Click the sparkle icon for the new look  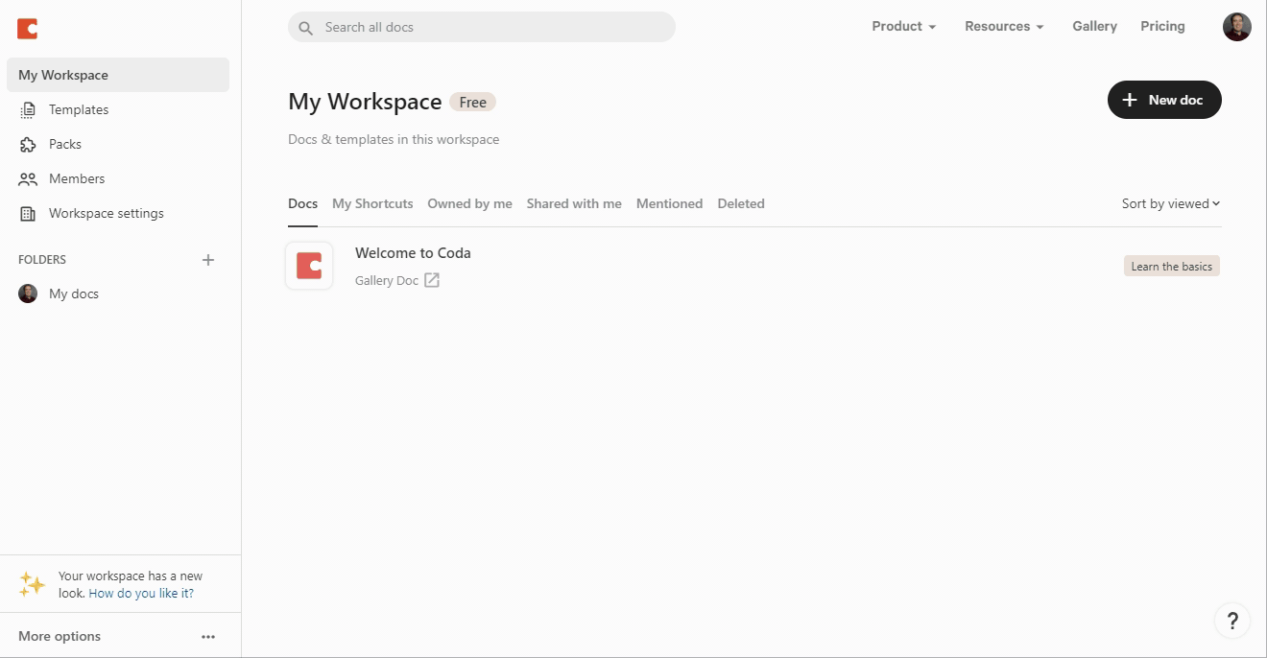pyautogui.click(x=32, y=584)
